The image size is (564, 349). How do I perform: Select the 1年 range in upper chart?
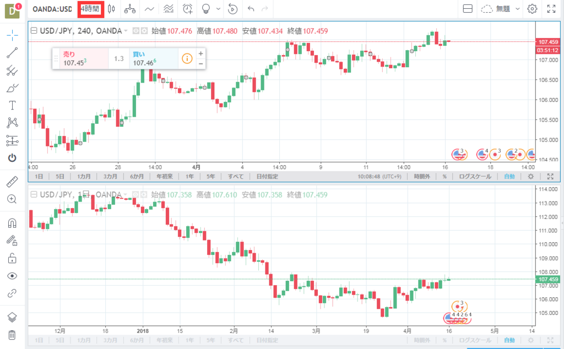pyautogui.click(x=189, y=177)
